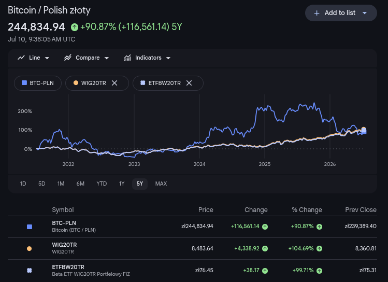The image size is (388, 282).
Task: Click the orange WIG20TR chip color dot
Action: (x=76, y=83)
